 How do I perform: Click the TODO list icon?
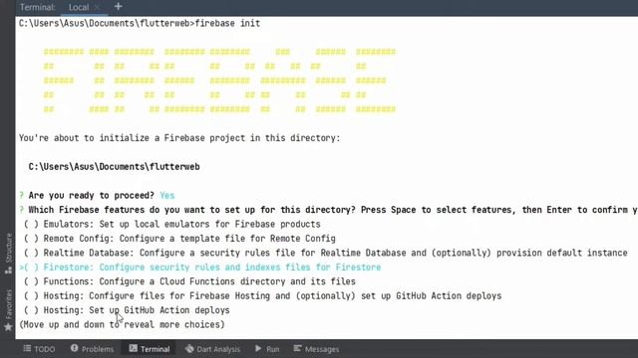coord(27,348)
